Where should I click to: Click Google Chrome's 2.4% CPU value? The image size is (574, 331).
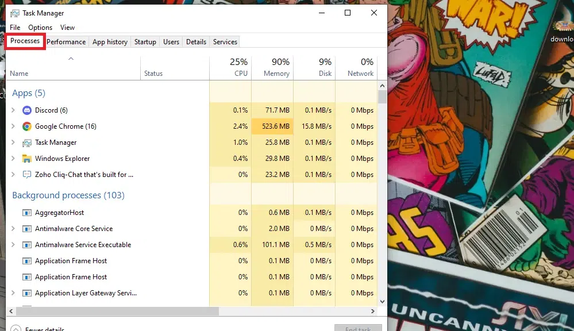(x=241, y=126)
